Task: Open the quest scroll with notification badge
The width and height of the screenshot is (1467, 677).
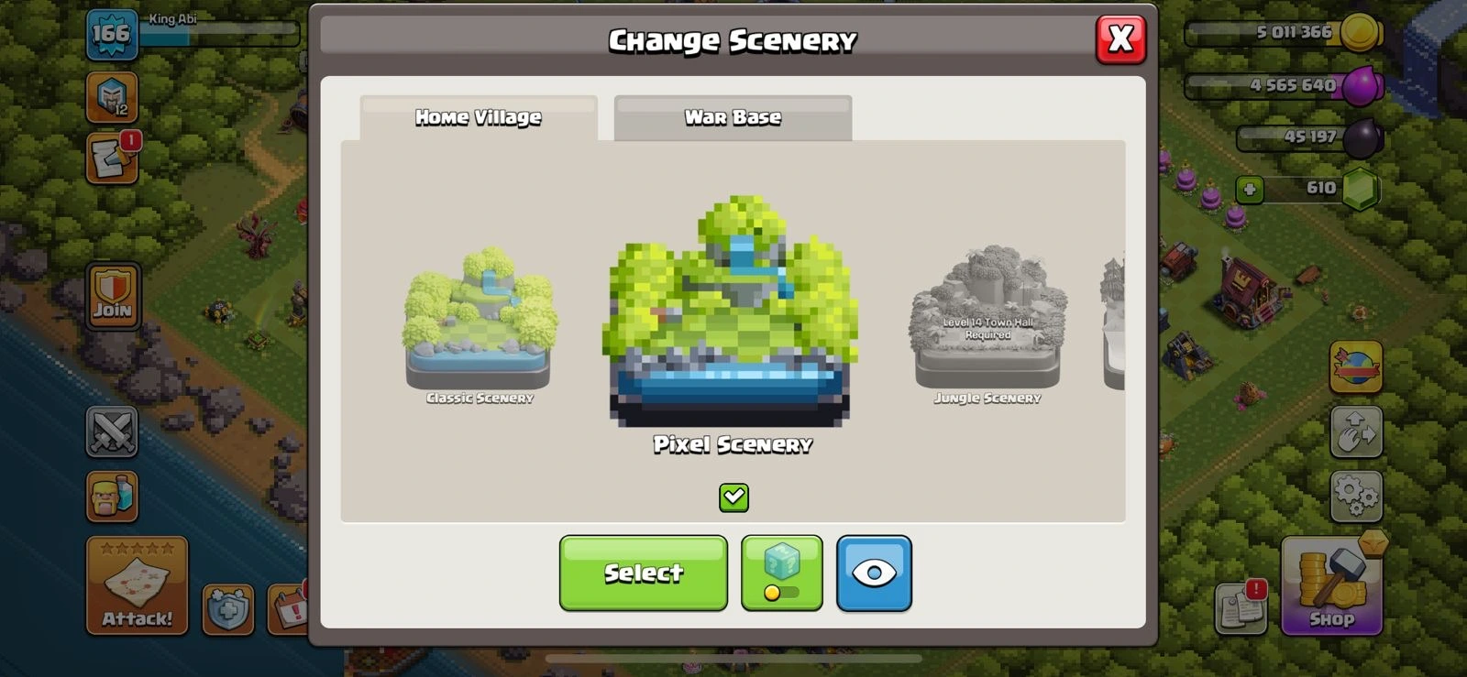Action: [x=112, y=158]
